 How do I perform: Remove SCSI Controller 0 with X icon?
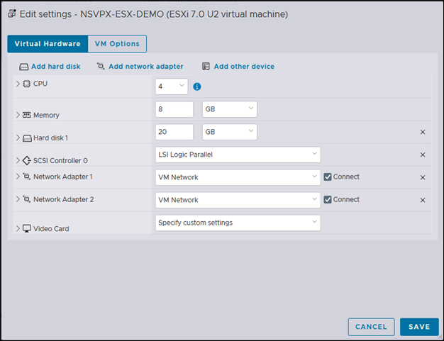coord(423,155)
